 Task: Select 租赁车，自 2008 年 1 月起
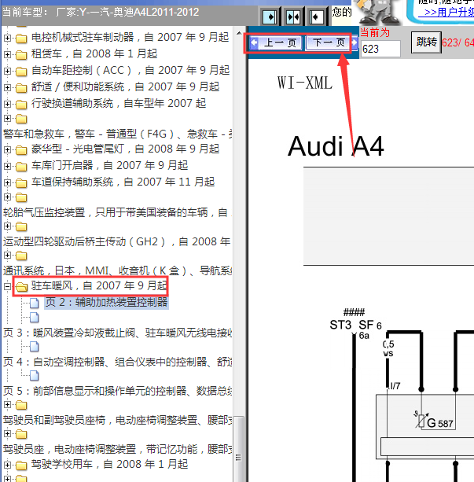[x=94, y=53]
